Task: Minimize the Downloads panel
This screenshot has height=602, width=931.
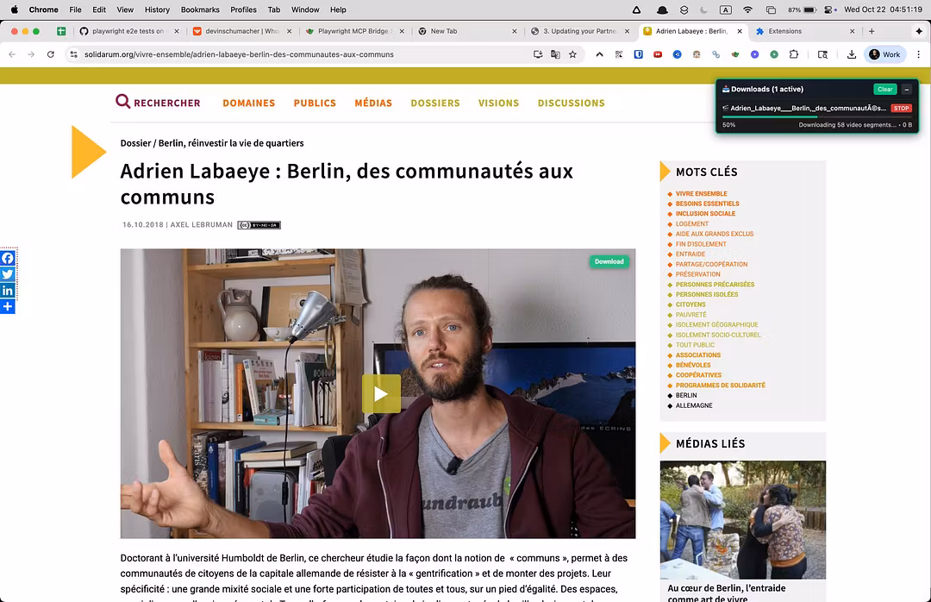Action: (907, 89)
